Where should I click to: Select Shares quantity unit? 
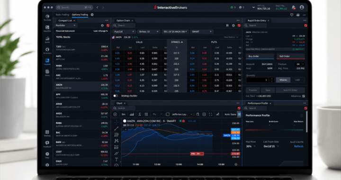pyautogui.click(x=283, y=80)
